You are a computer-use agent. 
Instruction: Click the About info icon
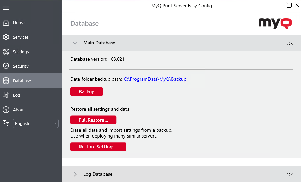pyautogui.click(x=6, y=110)
